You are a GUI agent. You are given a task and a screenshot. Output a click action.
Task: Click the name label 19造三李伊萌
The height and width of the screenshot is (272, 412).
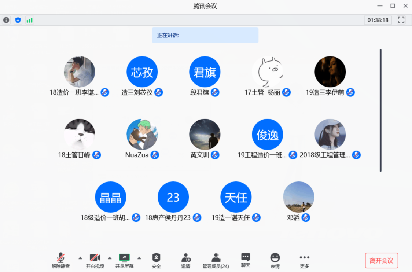[x=325, y=92]
